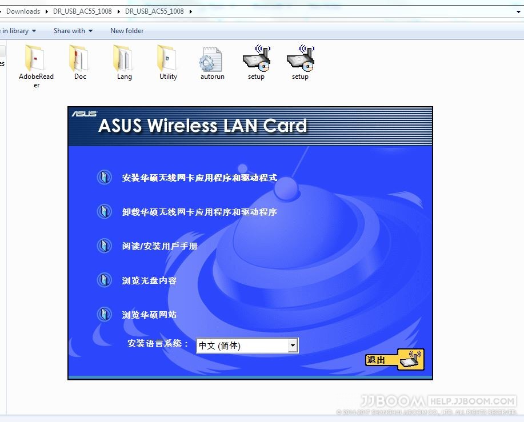Click the install driver icon beside 安装华硕无线网卡应用程序和驱动程式

point(103,178)
